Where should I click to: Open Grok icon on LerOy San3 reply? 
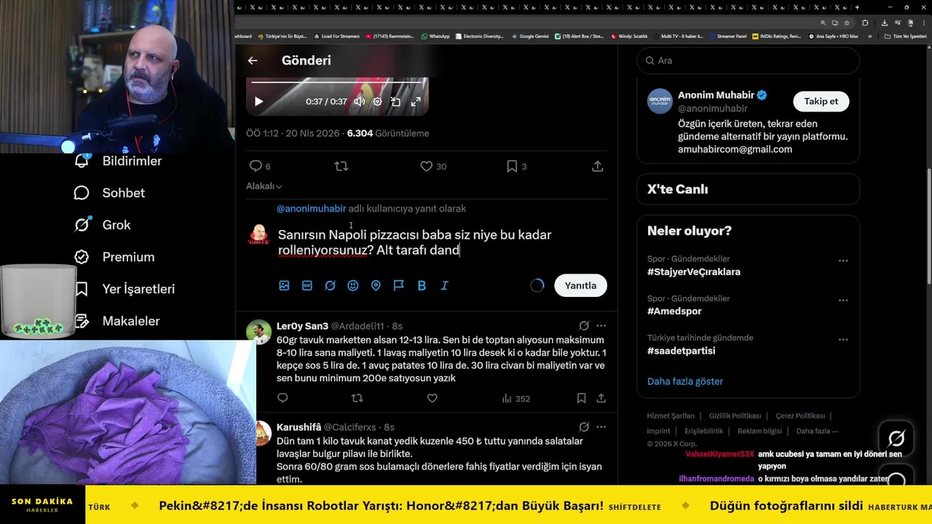pos(584,326)
